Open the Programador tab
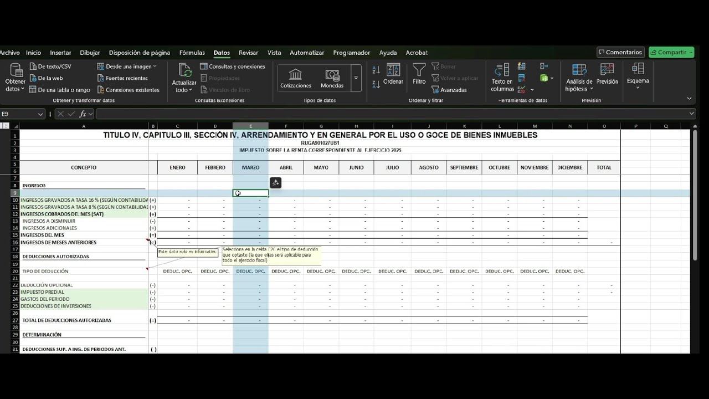The image size is (709, 399). [x=352, y=53]
